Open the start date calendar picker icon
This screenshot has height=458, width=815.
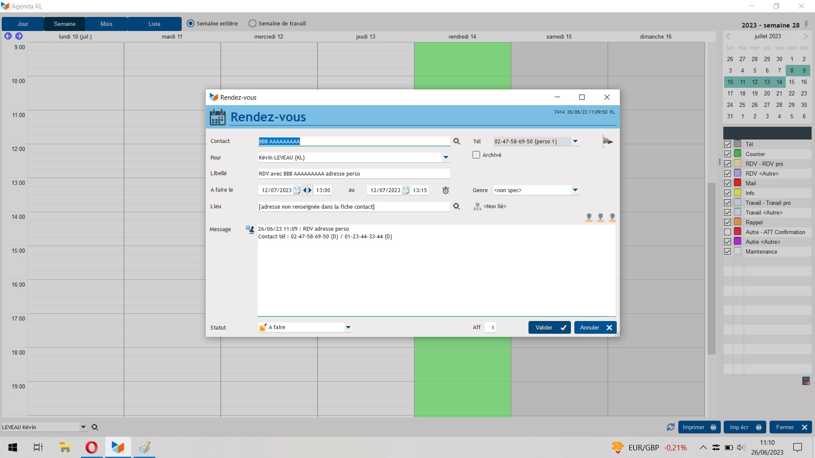point(297,190)
